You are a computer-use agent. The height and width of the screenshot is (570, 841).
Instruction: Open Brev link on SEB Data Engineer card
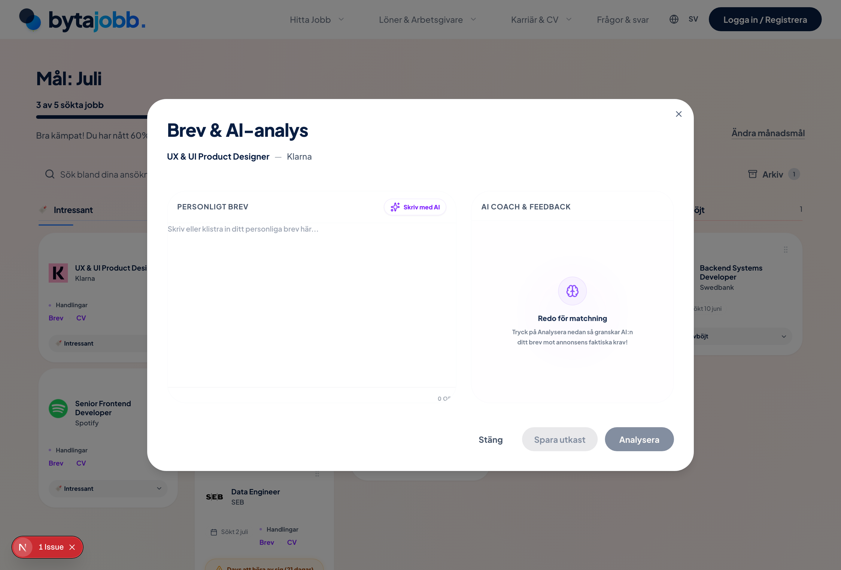coord(267,542)
